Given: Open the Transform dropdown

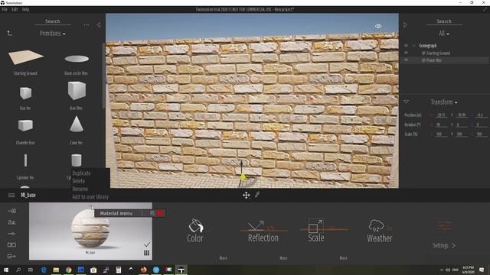Looking at the screenshot, I should coord(444,102).
